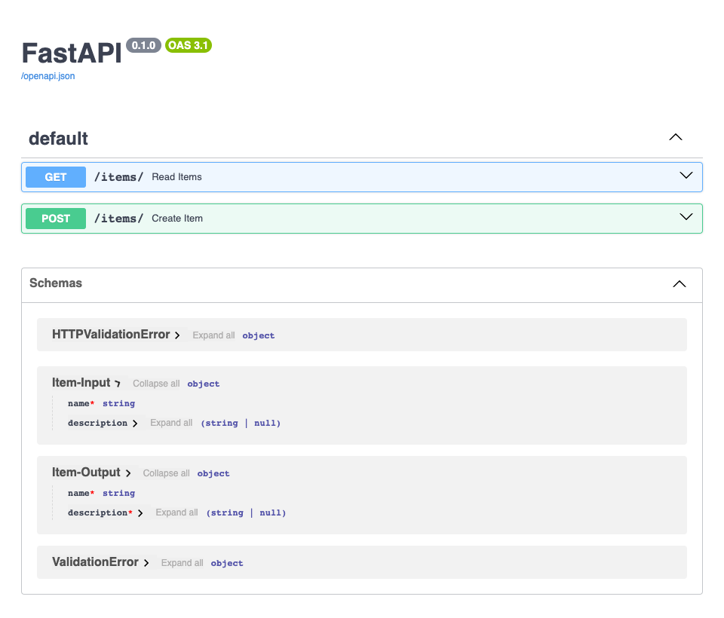Click the green POST method label
Viewport: 724px width, 618px height.
coord(55,218)
